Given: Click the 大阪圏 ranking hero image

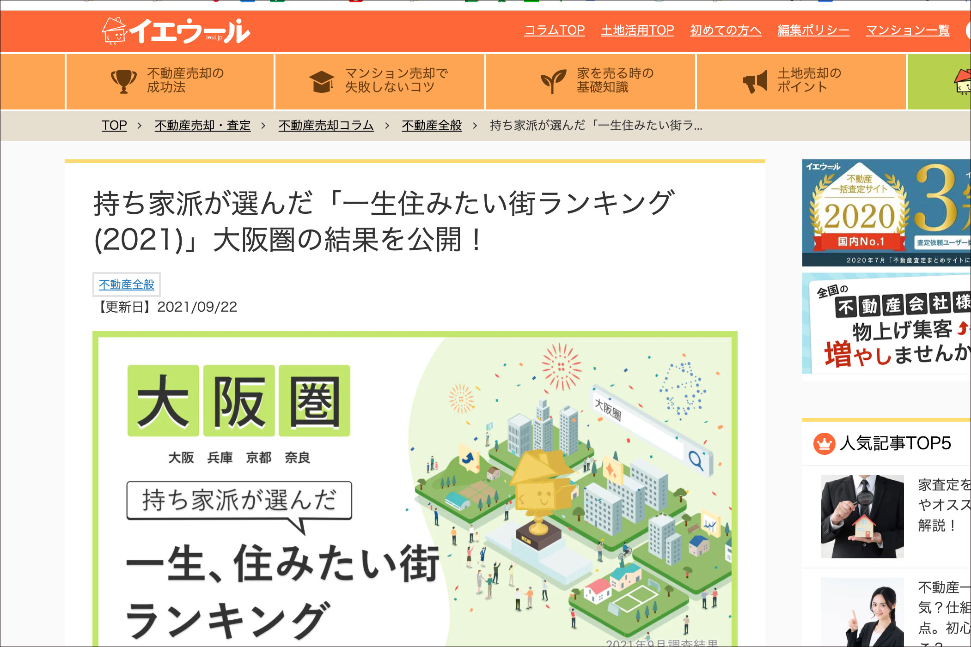Looking at the screenshot, I should coord(415,489).
